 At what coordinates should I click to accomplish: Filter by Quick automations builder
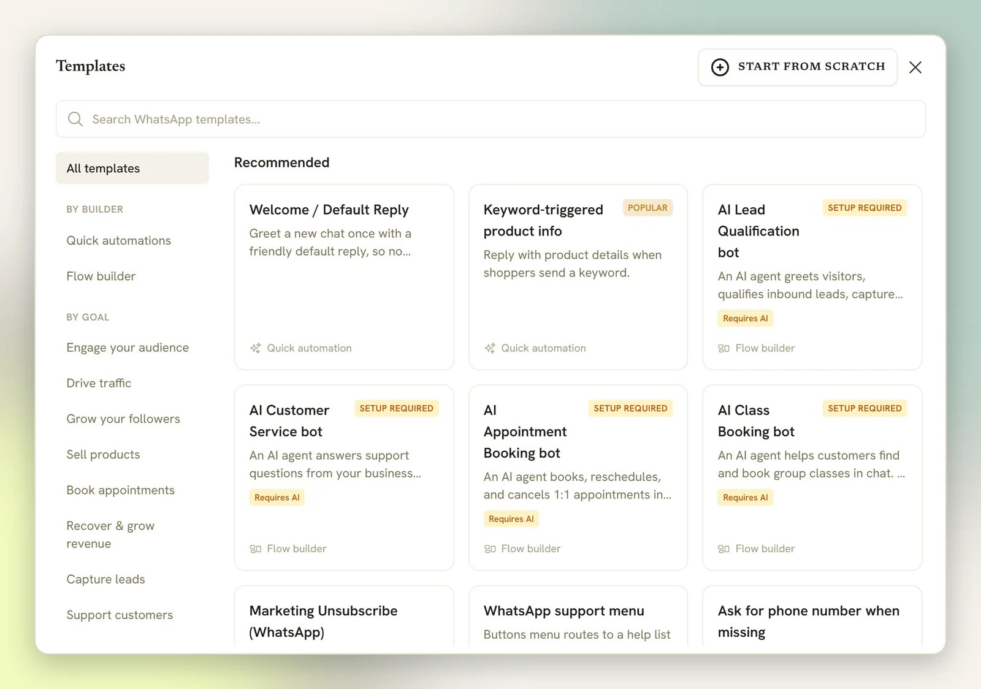119,240
